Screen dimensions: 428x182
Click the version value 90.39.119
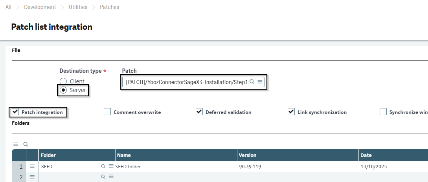250,166
